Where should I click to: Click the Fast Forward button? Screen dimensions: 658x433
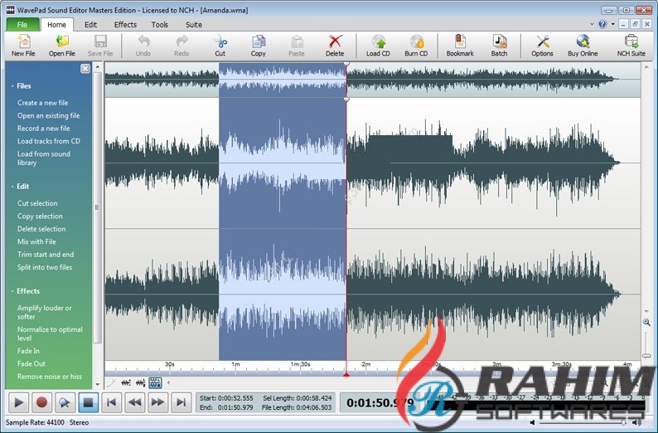click(157, 402)
